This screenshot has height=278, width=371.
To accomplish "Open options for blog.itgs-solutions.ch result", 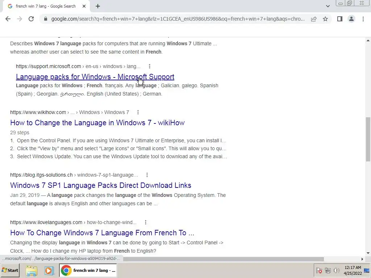I will coord(147,175).
